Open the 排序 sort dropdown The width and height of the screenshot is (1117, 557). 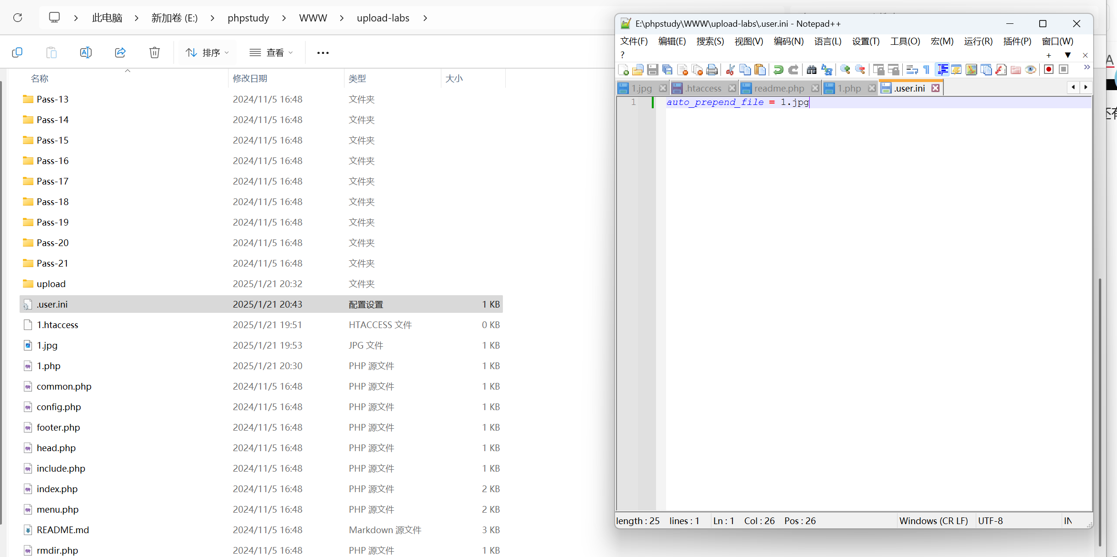click(x=207, y=52)
